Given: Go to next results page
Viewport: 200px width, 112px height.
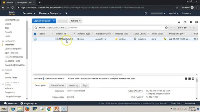Looking at the screenshot, I should tap(190, 28).
